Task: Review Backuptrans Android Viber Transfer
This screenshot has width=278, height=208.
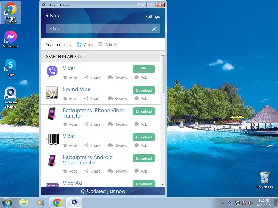Action: click(117, 171)
